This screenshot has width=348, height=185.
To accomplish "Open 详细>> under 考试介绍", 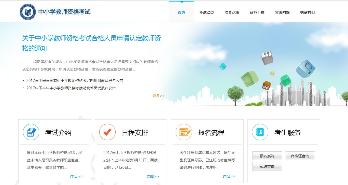I will click(x=76, y=176).
